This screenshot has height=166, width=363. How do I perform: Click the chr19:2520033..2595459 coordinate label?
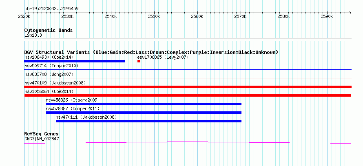[x=51, y=9]
